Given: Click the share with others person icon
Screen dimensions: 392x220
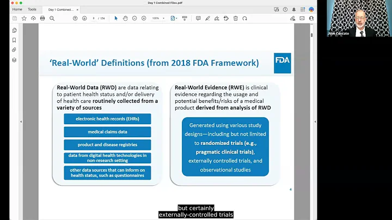Looking at the screenshot, I should pyautogui.click(x=311, y=19).
